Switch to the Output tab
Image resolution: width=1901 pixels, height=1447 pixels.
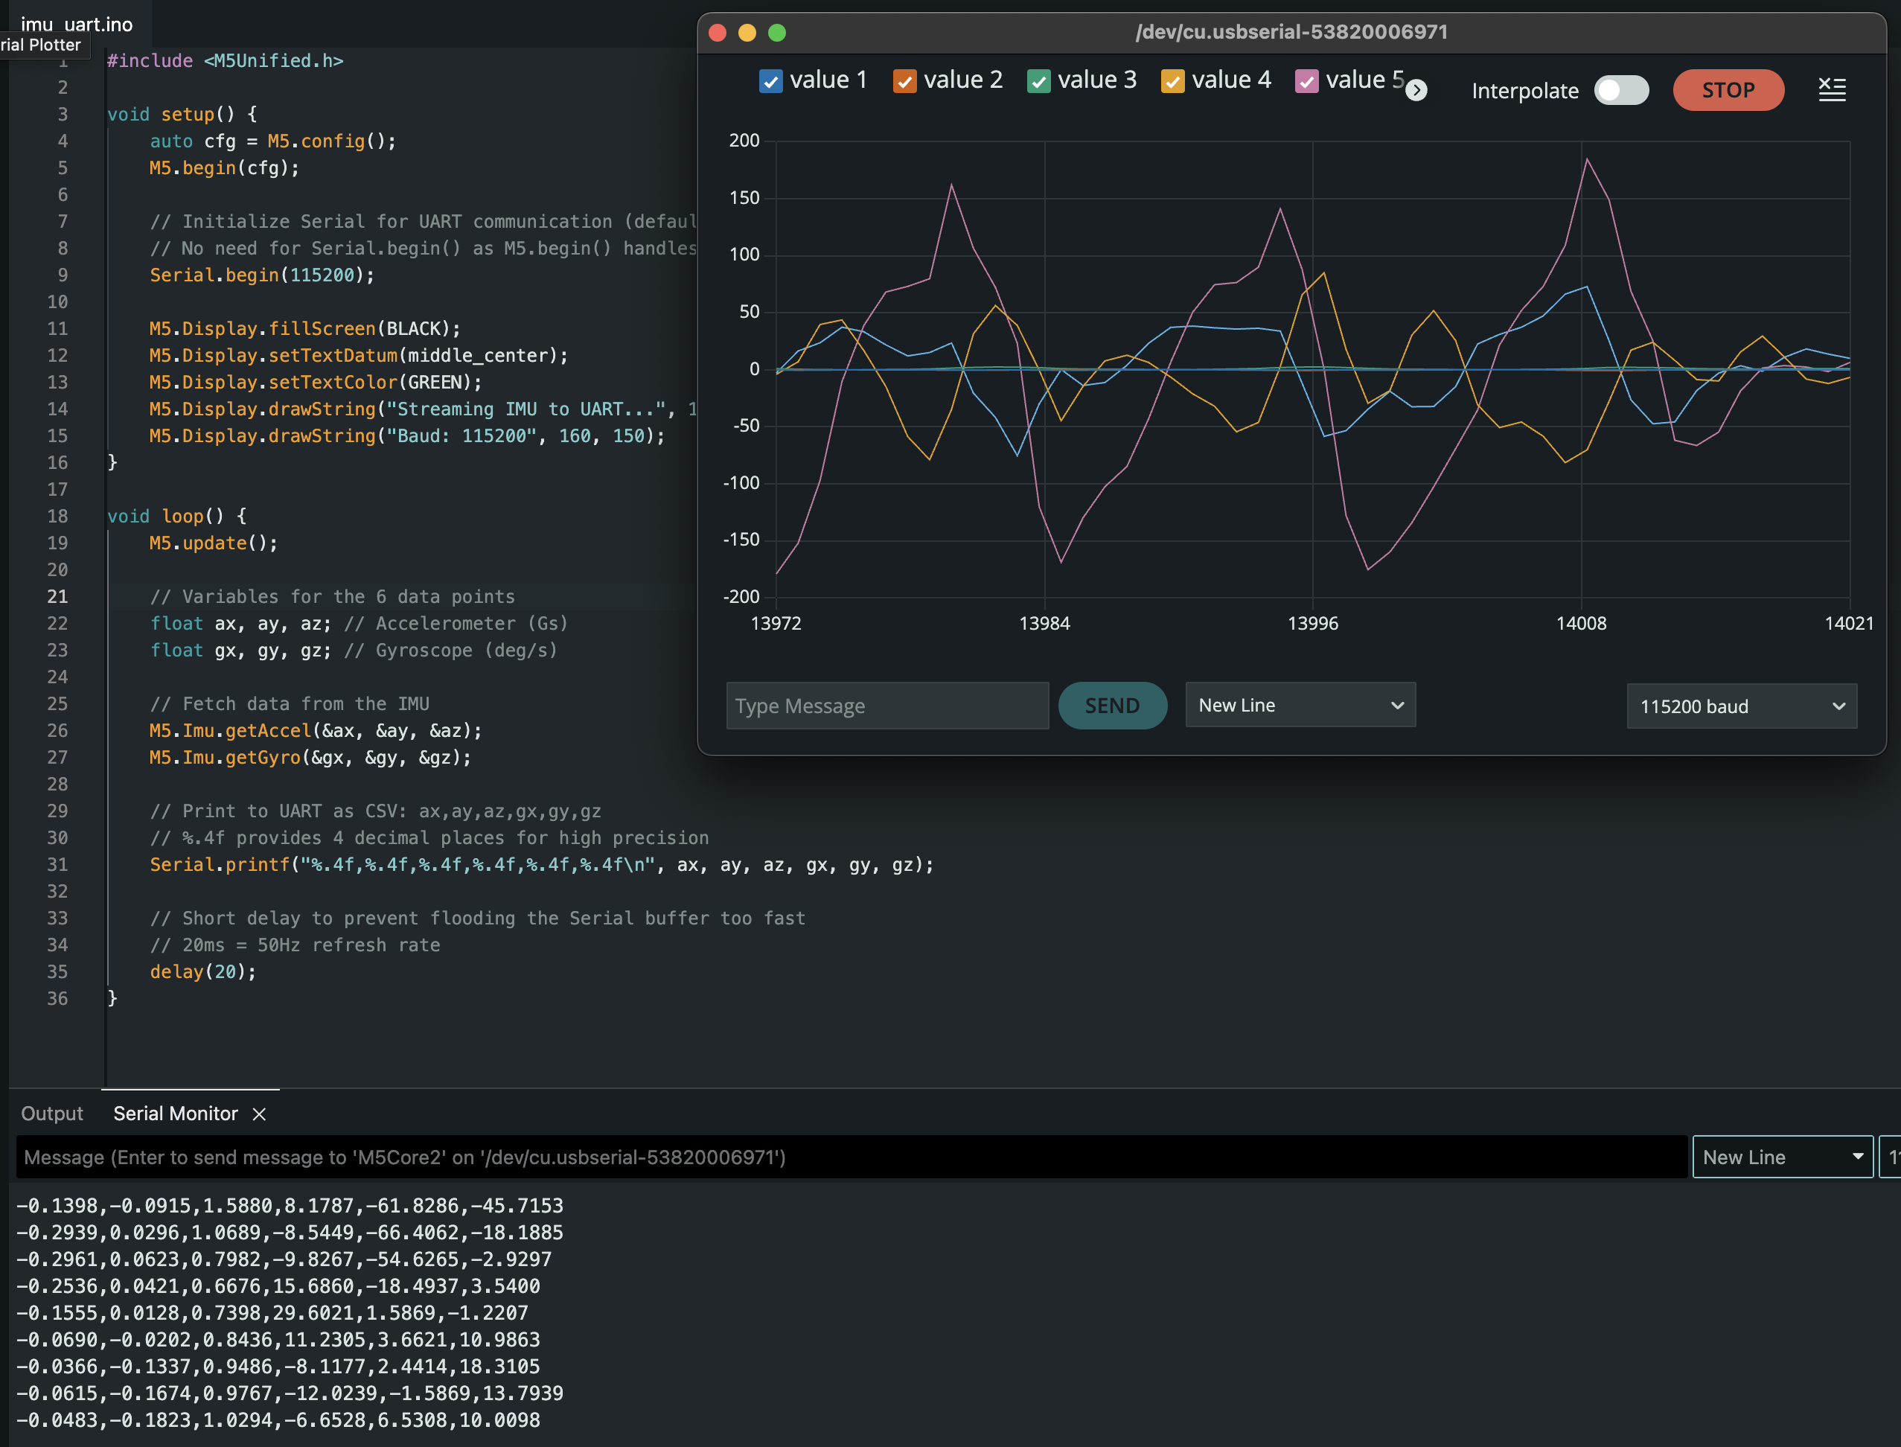point(51,1114)
